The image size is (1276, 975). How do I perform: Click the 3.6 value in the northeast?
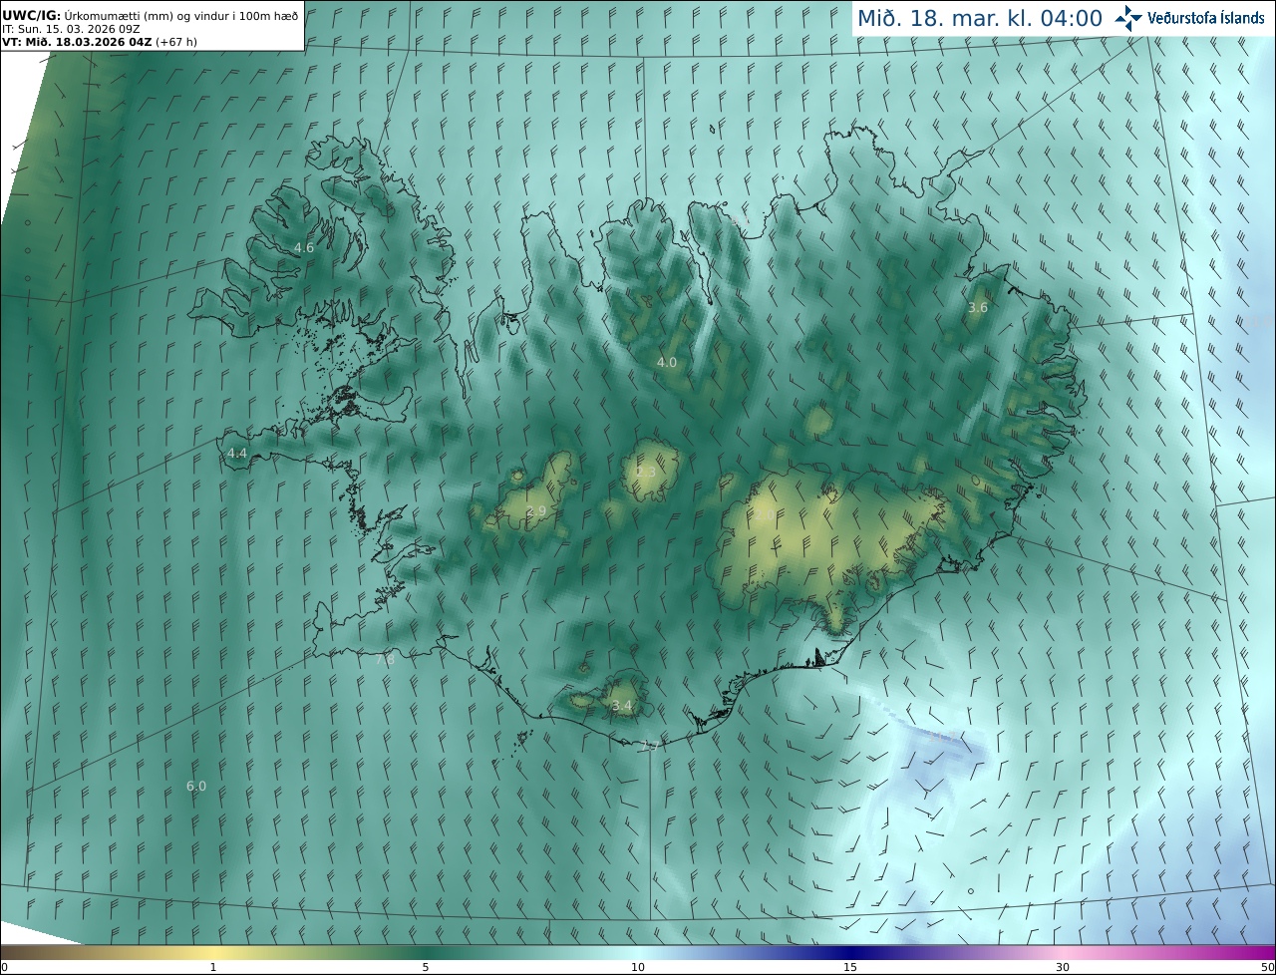[978, 307]
